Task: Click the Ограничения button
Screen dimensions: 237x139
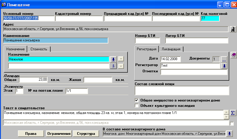Action: click(x=59, y=134)
